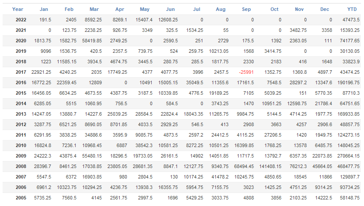Select the Jun column header
The height and width of the screenshot is (206, 364).
[171, 9]
